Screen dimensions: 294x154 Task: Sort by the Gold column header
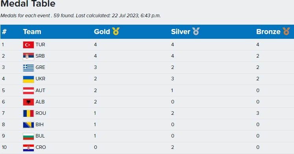click(x=102, y=32)
